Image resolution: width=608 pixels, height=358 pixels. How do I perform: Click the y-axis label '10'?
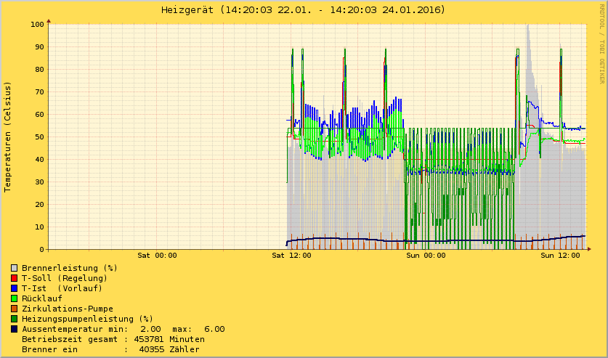point(39,227)
